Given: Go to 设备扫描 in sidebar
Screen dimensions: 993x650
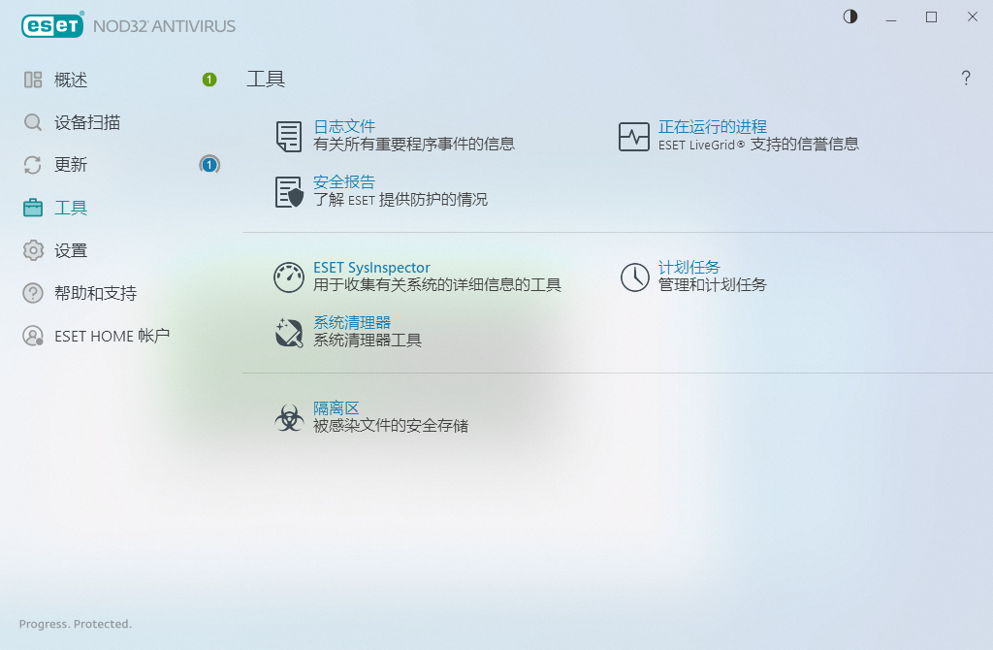Looking at the screenshot, I should pos(87,122).
